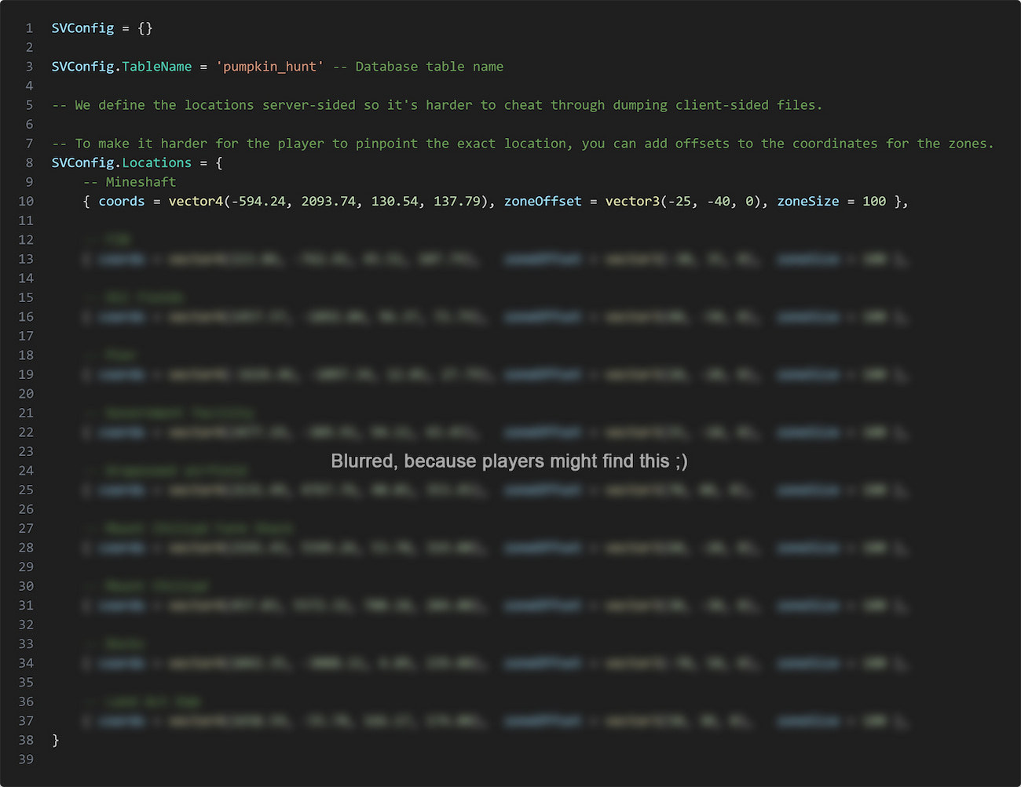Click the 130.54 coordinate value
The height and width of the screenshot is (787, 1021).
[x=394, y=202]
